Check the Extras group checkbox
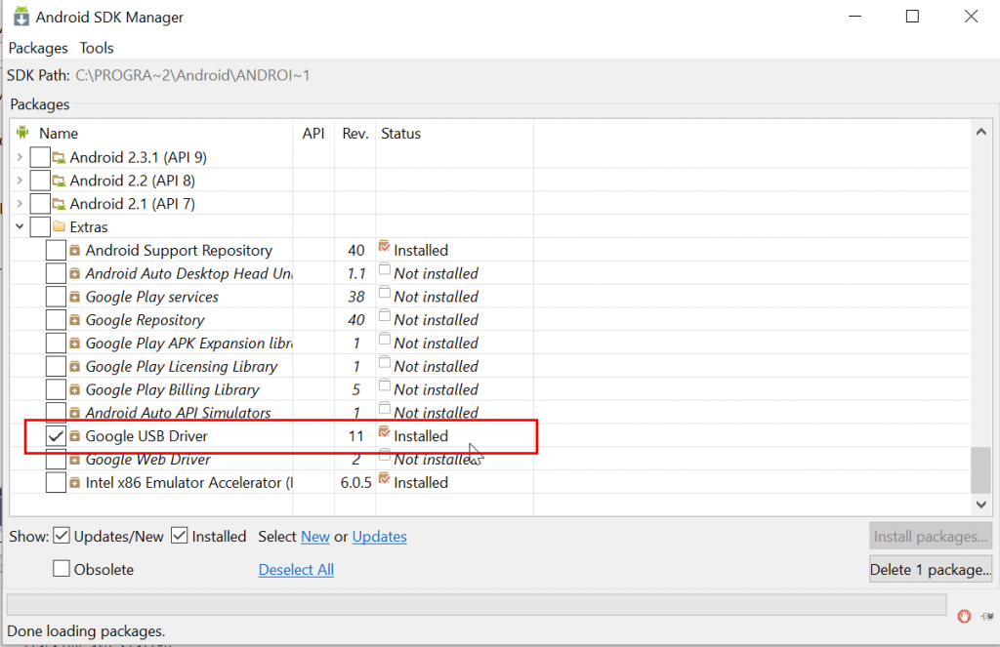The image size is (1000, 647). (x=40, y=227)
